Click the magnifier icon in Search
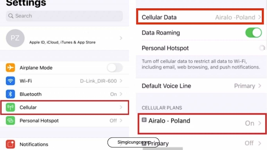Screen dimensions: 267x150 (11, 16)
